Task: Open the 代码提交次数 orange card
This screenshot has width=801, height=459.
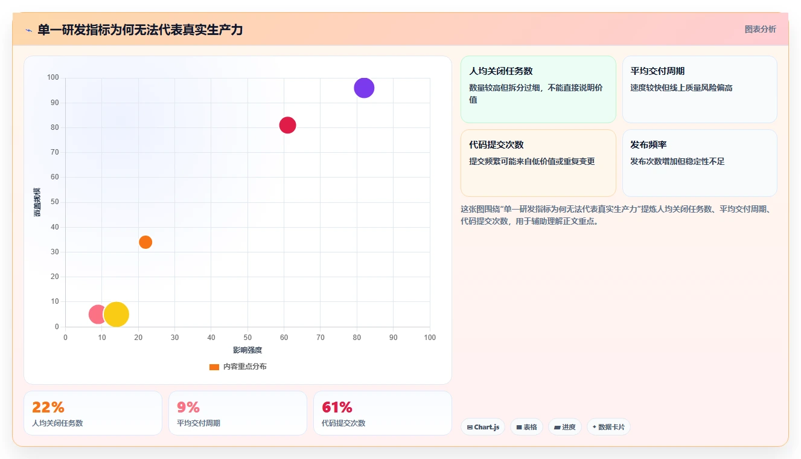Action: click(538, 163)
